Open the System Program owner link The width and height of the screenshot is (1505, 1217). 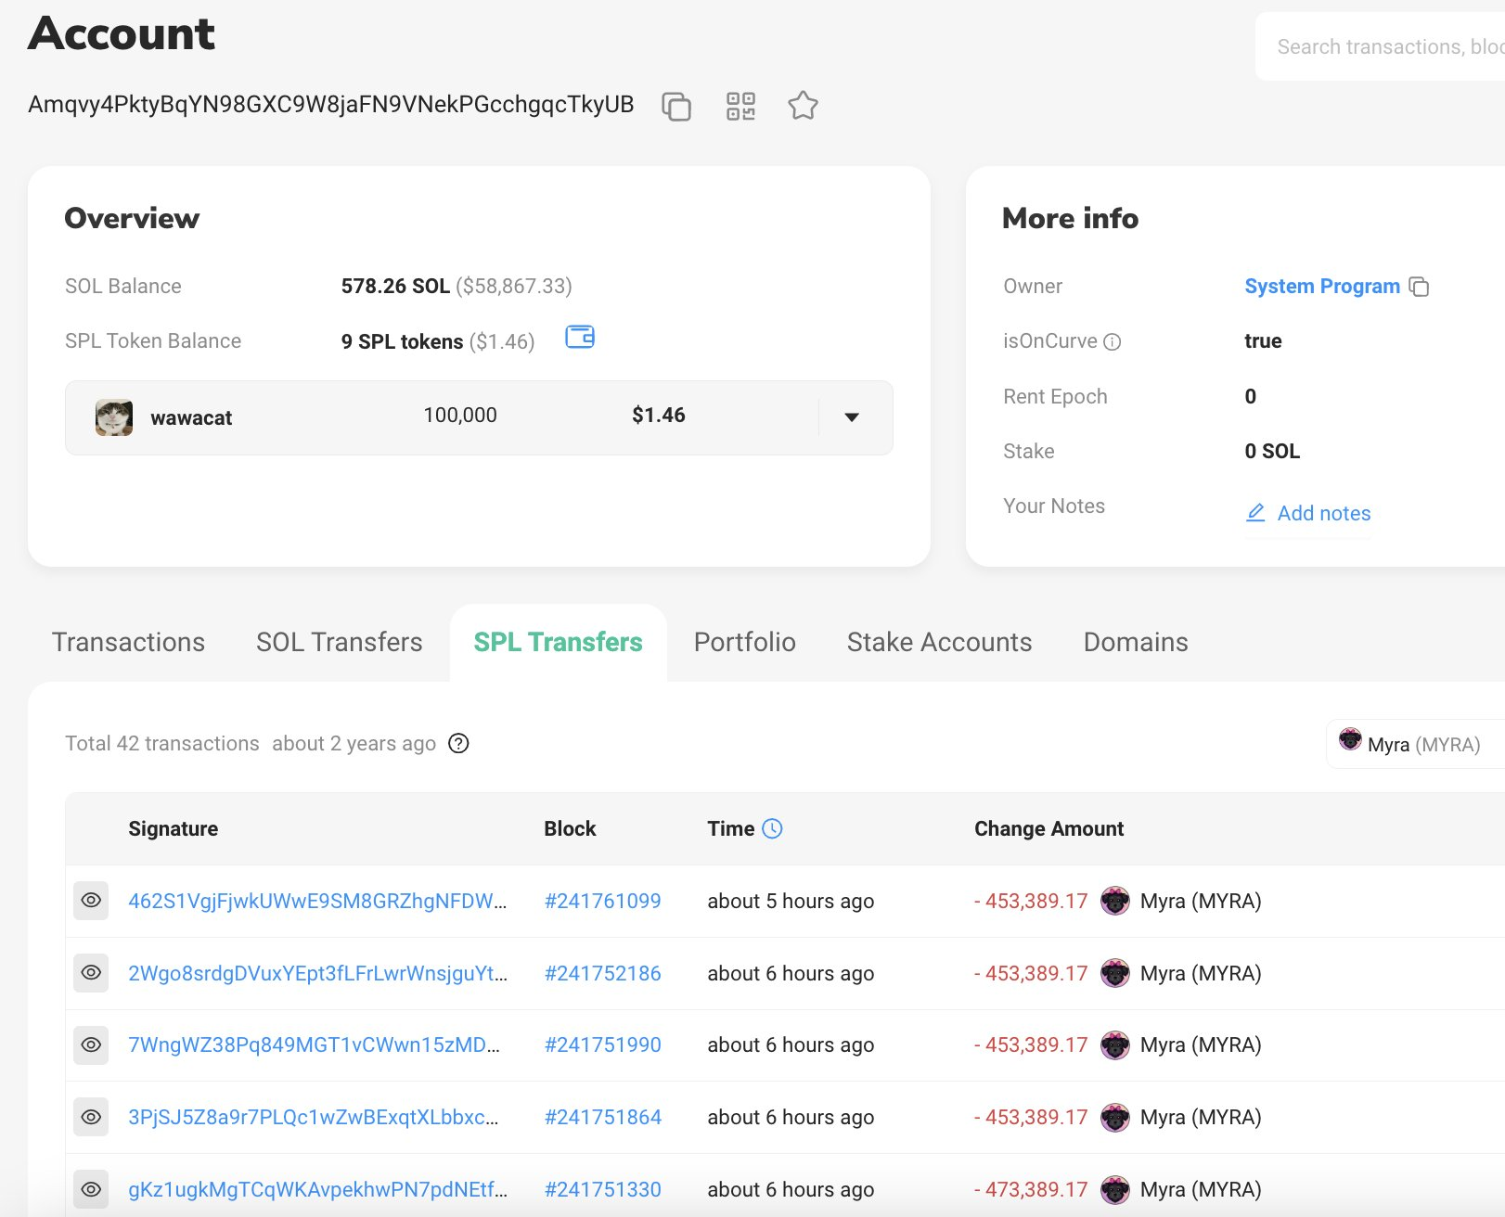pos(1321,287)
